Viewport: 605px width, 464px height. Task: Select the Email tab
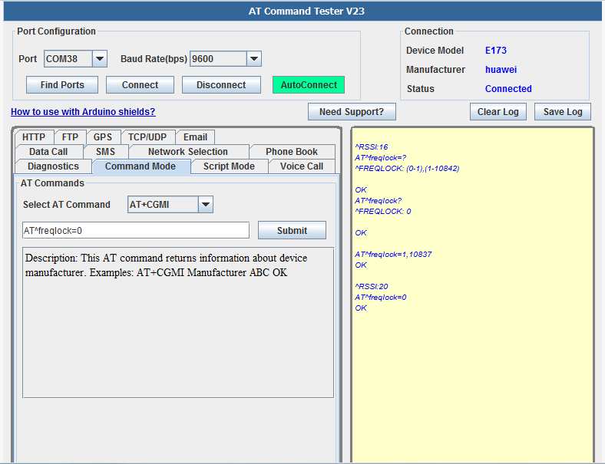(195, 137)
